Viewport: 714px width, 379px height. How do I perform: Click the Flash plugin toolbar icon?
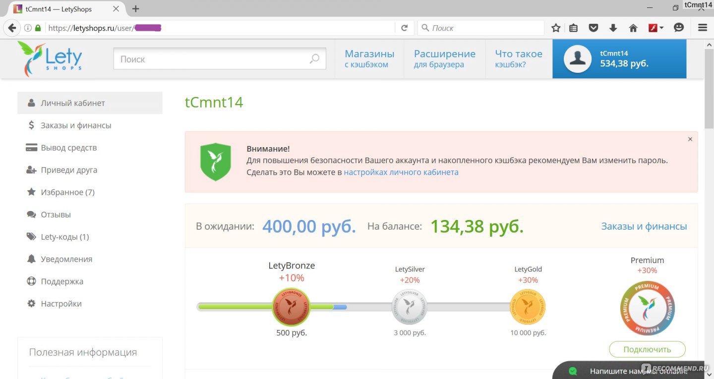click(x=653, y=28)
